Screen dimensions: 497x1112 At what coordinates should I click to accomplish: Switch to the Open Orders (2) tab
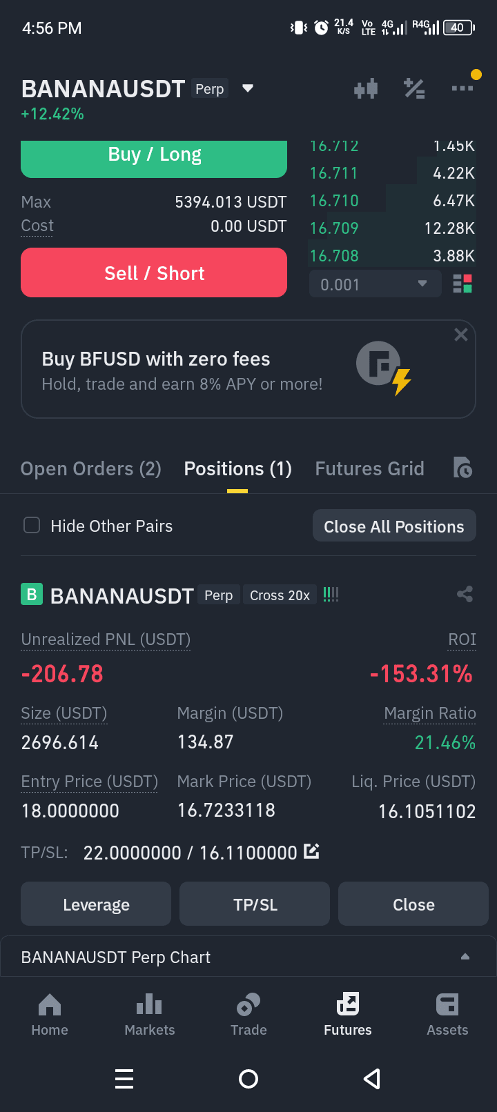pos(91,469)
